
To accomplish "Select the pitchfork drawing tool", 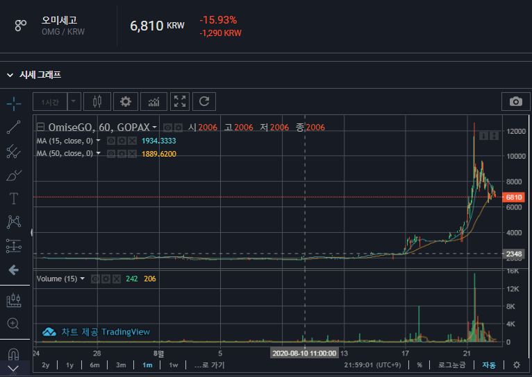I will point(14,151).
